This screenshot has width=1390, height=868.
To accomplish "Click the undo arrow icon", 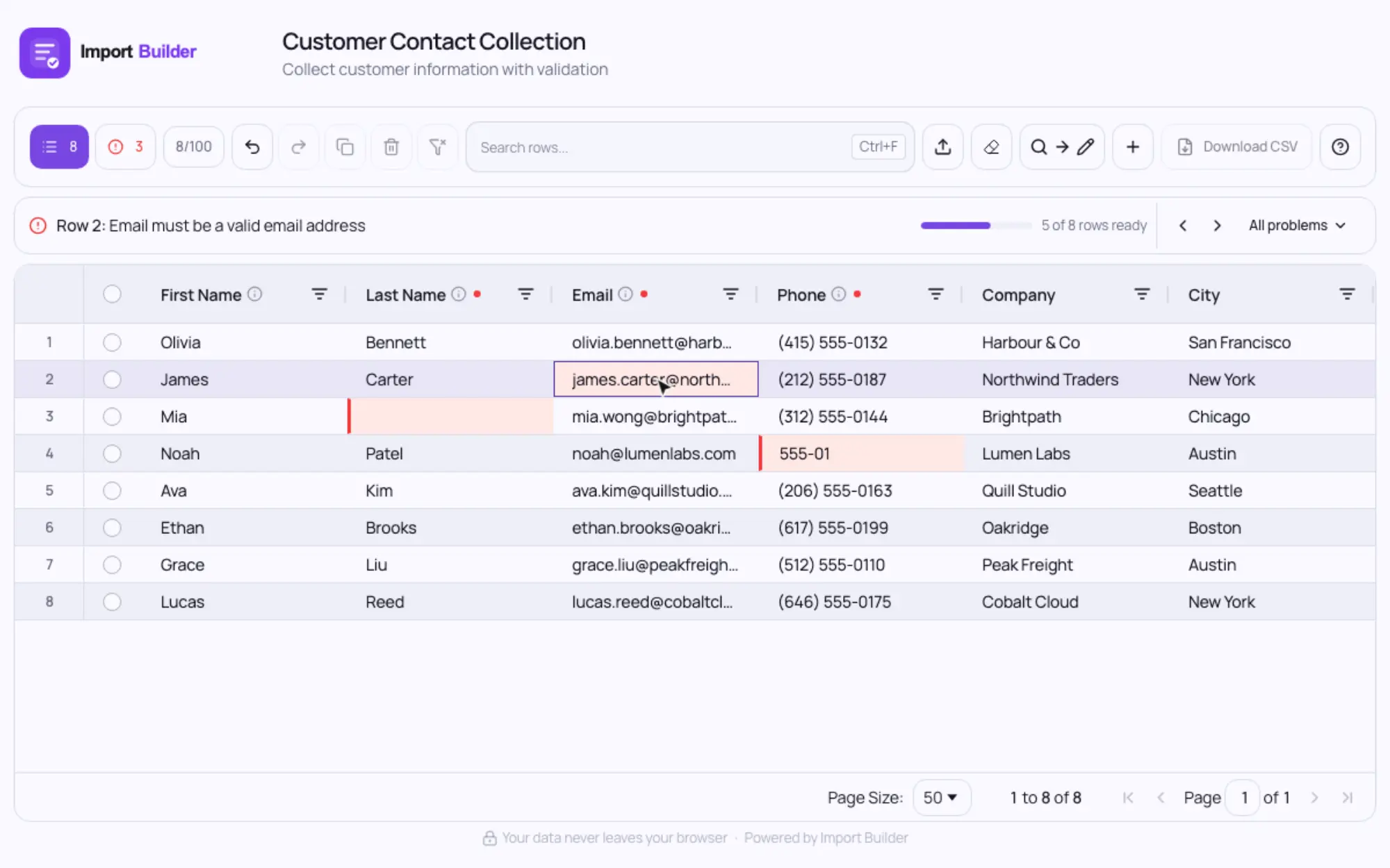I will (x=252, y=147).
